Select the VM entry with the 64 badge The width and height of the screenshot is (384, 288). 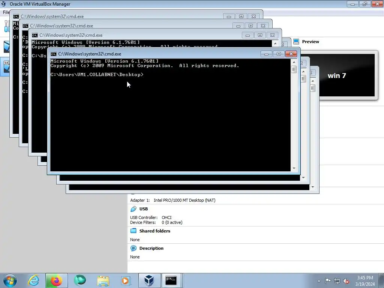coord(5,67)
